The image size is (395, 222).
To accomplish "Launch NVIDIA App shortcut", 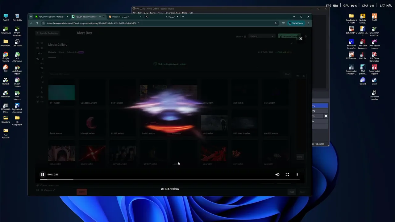I will click(x=6, y=30).
